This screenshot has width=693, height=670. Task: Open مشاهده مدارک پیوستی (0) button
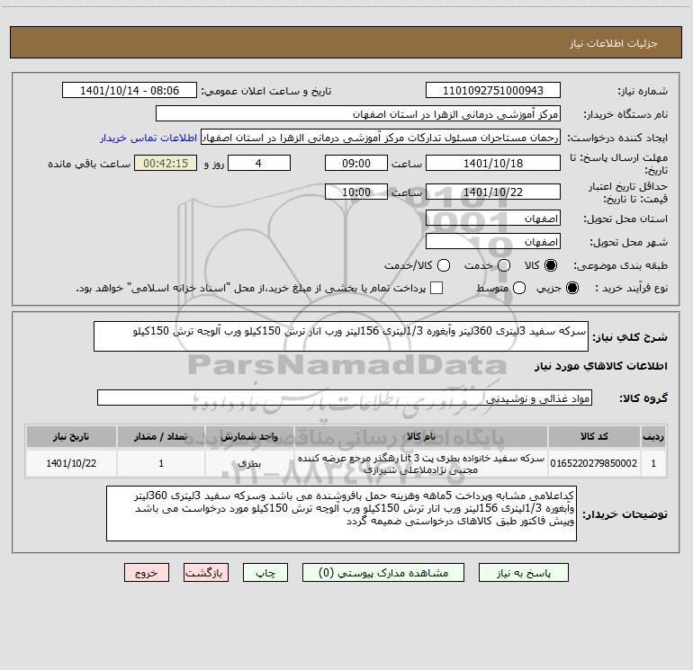point(383,572)
